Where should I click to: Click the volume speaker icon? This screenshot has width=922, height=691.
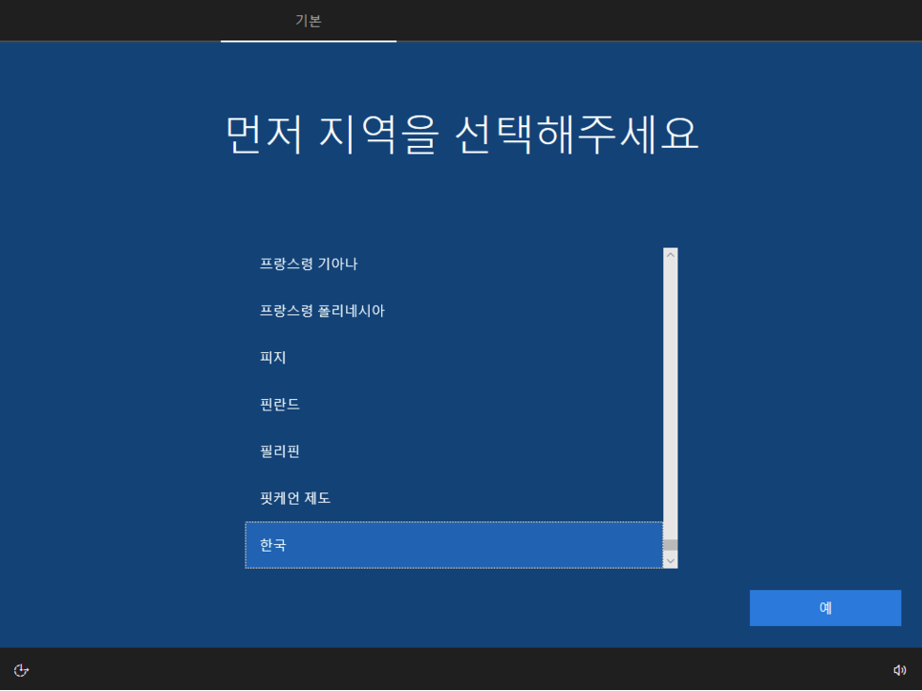point(900,670)
